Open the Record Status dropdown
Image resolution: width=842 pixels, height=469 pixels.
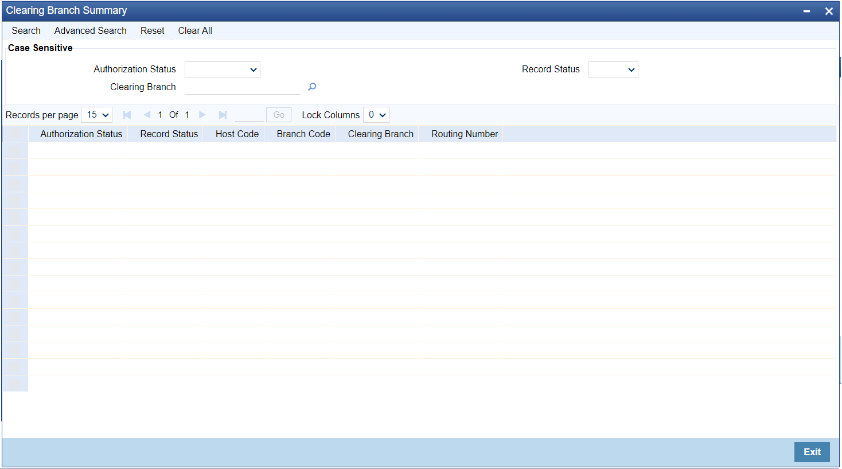pyautogui.click(x=613, y=69)
